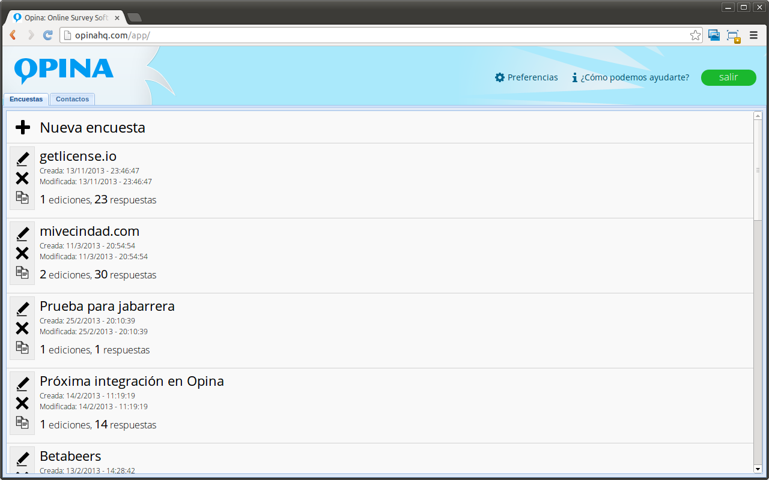The width and height of the screenshot is (769, 480).
Task: Click inside the browser address bar
Action: coord(240,35)
